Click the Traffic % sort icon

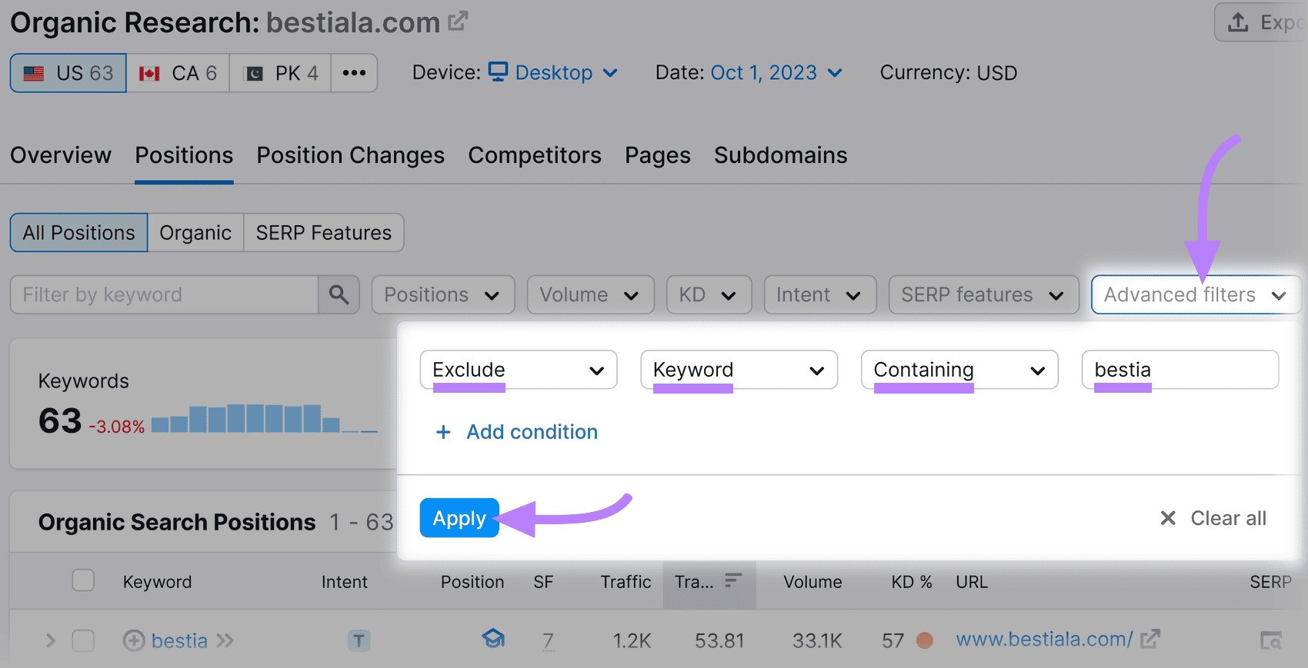click(733, 580)
